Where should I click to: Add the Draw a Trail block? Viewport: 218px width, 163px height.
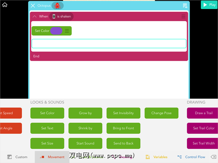coord(203,113)
